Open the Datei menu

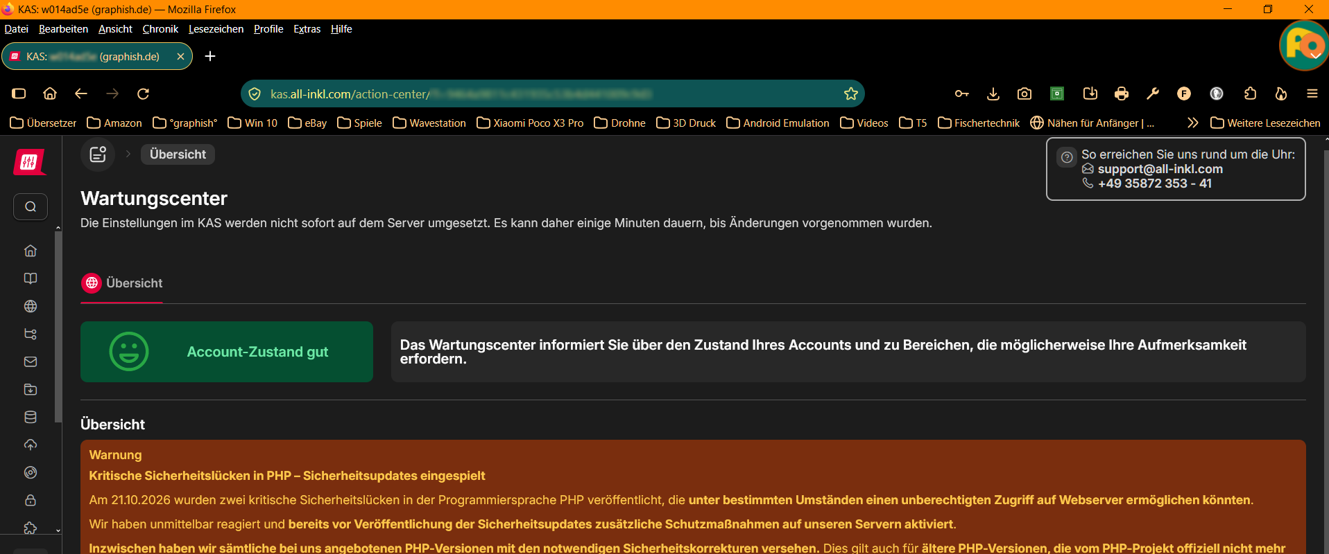16,29
